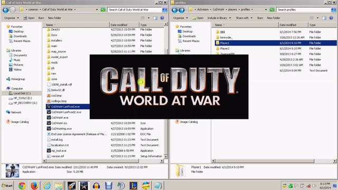The image size is (338, 190).
Task: Click New folder in left window toolbar
Action: 54,18
